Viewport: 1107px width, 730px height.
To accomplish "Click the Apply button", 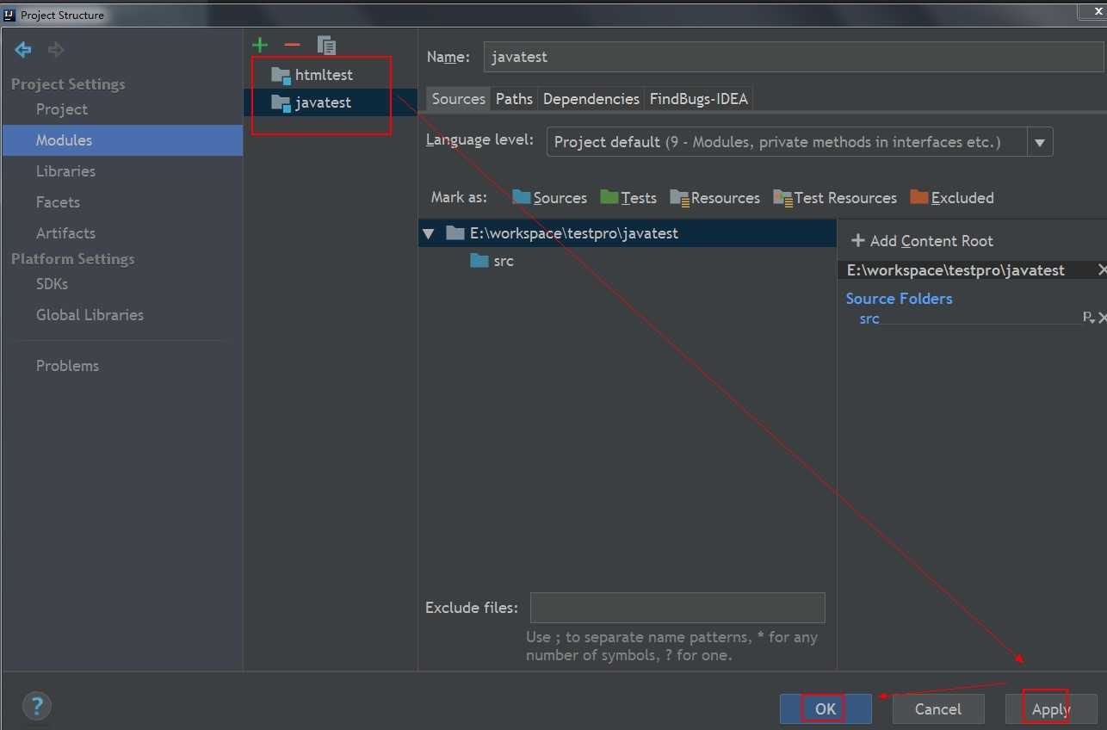I will tap(1051, 708).
